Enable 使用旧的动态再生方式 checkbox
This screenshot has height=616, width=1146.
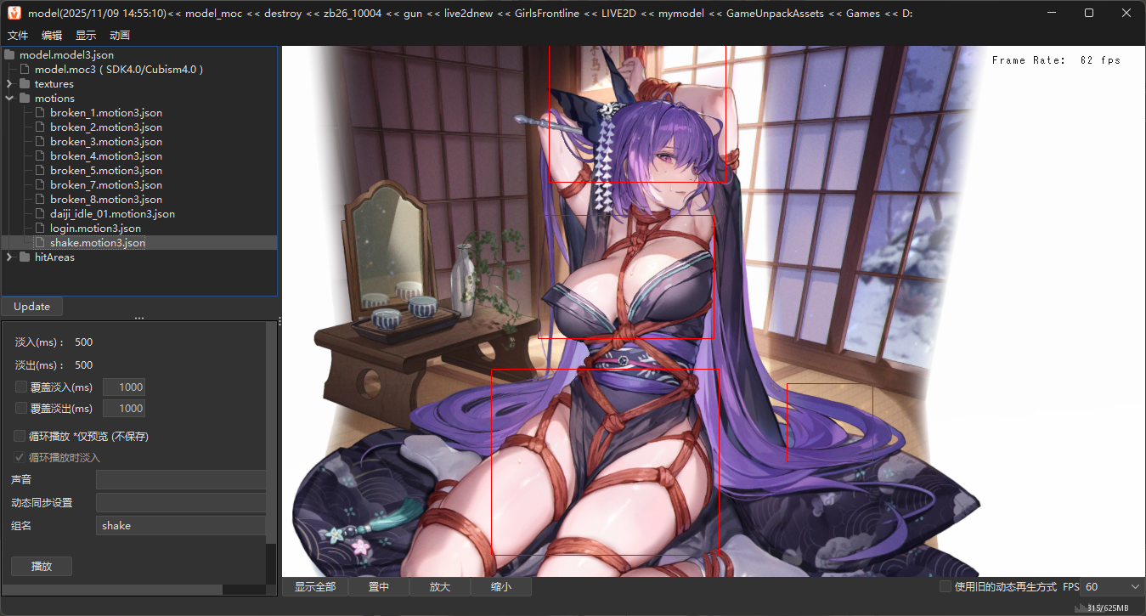coord(945,586)
